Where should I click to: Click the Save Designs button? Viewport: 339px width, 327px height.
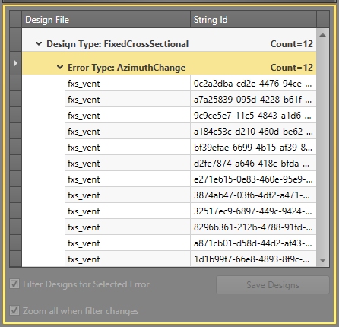(273, 285)
